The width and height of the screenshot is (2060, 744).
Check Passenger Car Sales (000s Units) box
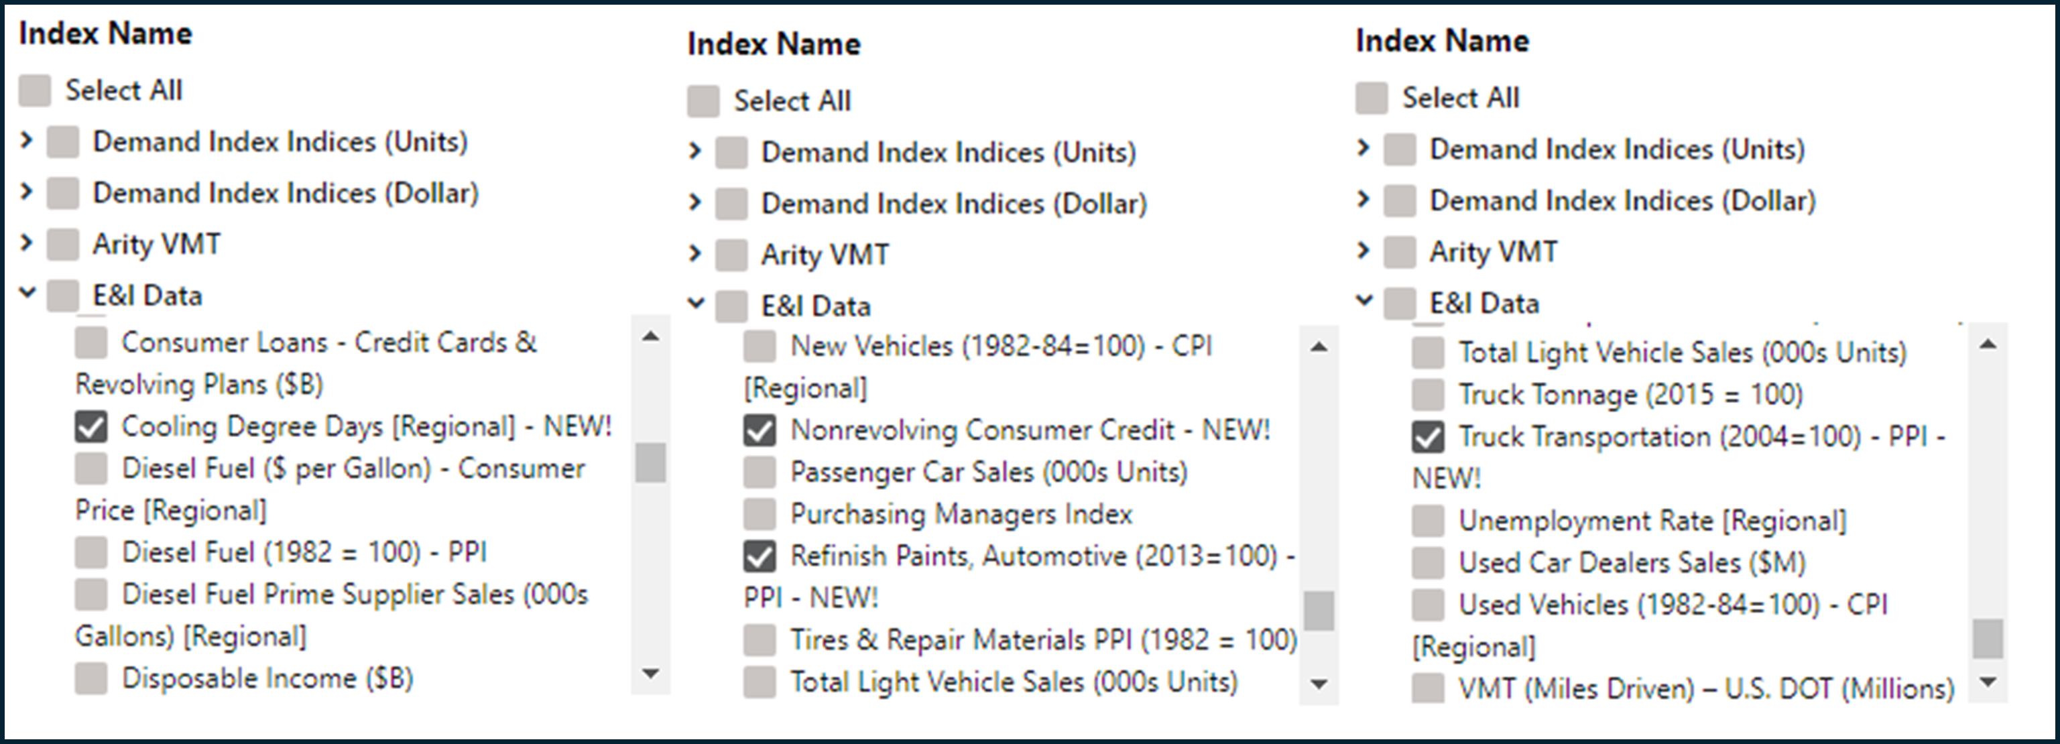(x=760, y=472)
